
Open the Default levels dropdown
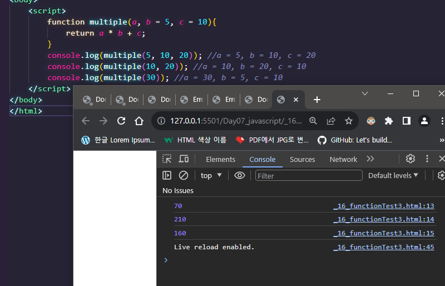click(393, 175)
